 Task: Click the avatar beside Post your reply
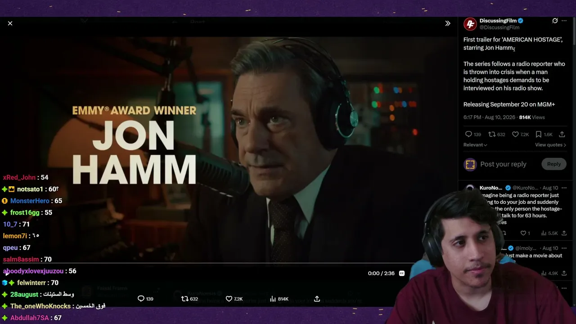tap(470, 164)
